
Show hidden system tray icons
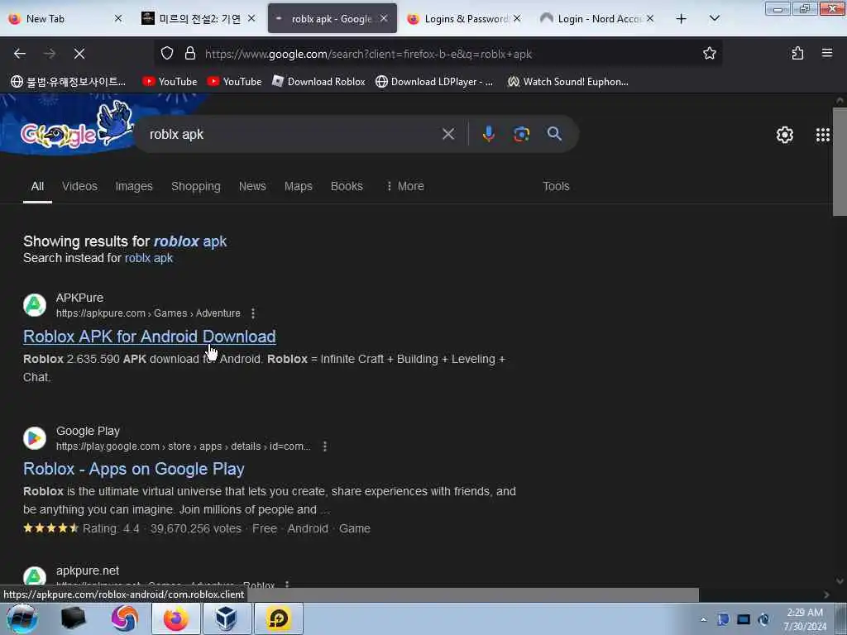click(703, 619)
